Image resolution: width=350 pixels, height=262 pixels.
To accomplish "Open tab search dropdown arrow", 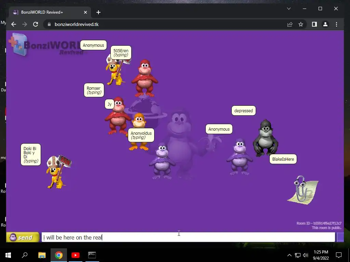I will point(288,9).
